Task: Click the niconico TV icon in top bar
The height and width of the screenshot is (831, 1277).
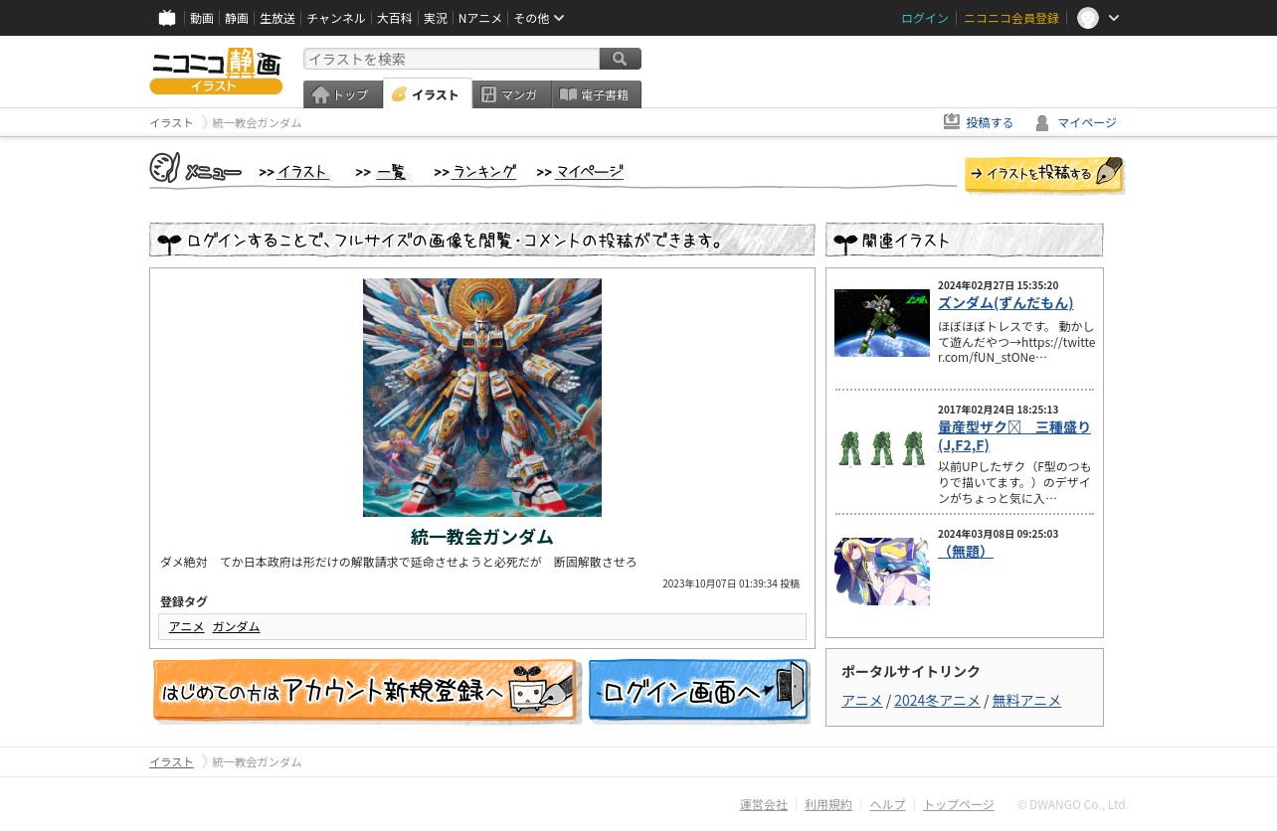Action: (167, 18)
